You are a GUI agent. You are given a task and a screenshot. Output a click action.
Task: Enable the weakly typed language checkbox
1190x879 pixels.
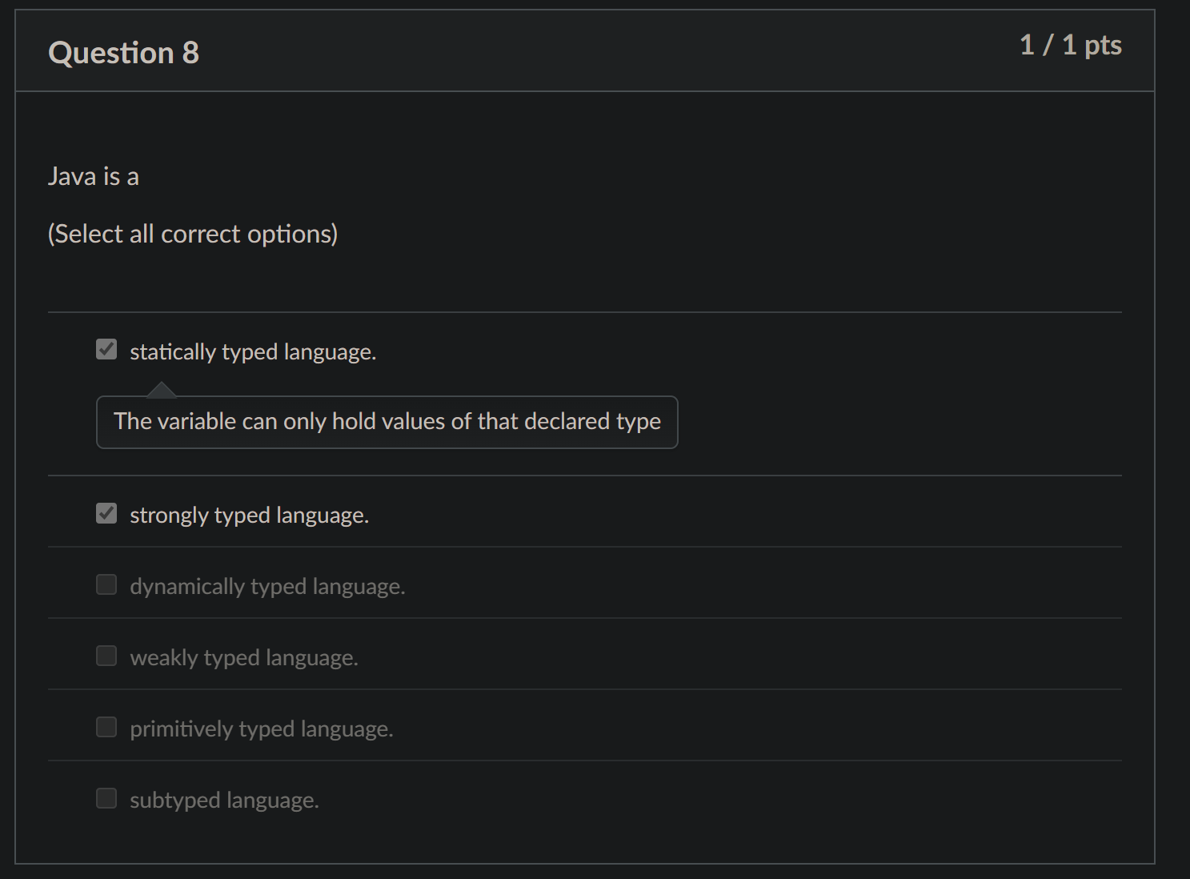click(x=106, y=656)
